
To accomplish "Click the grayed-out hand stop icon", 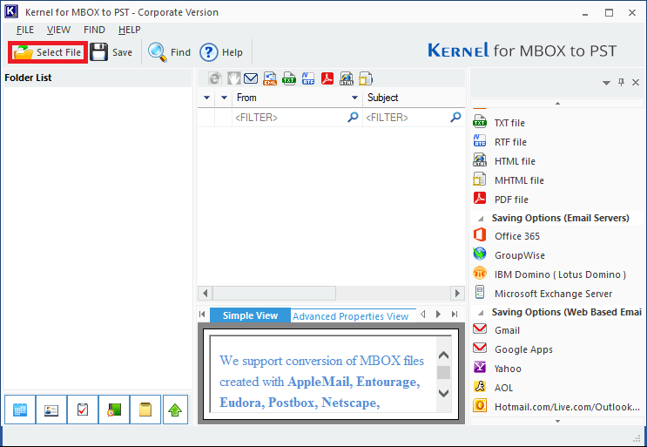I will click(234, 78).
